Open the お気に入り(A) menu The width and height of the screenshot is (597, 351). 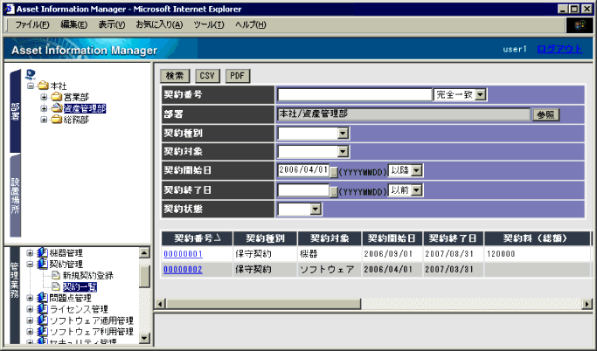[x=160, y=24]
